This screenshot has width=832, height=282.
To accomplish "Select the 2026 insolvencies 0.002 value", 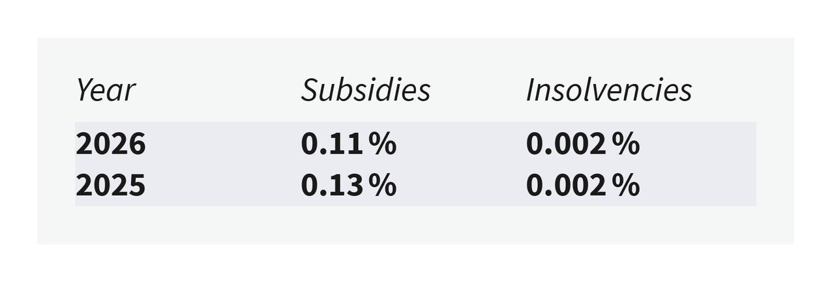I will point(566,144).
